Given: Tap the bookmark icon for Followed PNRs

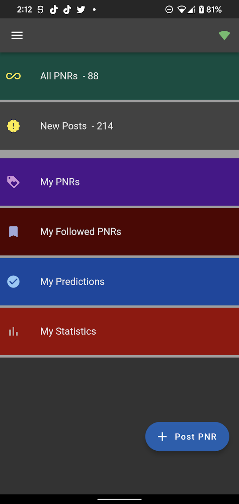Looking at the screenshot, I should (13, 232).
